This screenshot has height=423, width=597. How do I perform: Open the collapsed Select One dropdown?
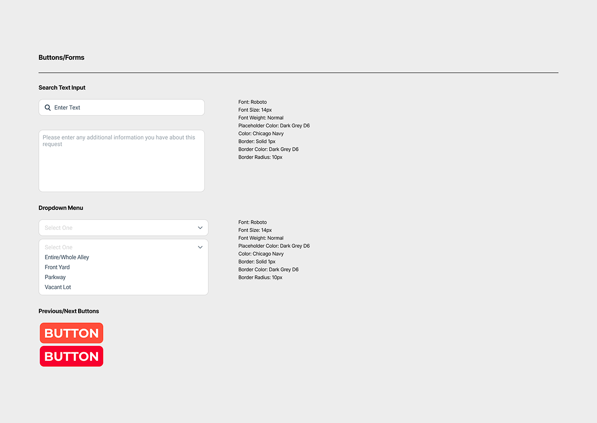(123, 228)
